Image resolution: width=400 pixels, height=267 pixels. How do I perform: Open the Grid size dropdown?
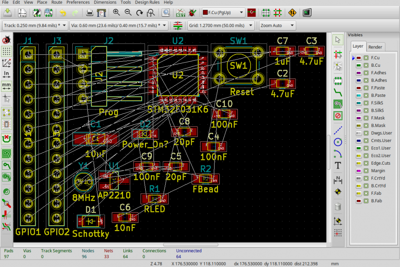click(221, 25)
